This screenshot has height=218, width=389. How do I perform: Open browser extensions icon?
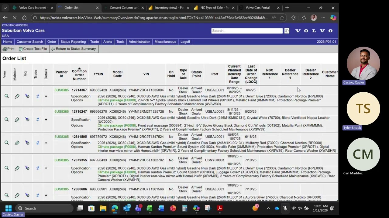point(293,18)
